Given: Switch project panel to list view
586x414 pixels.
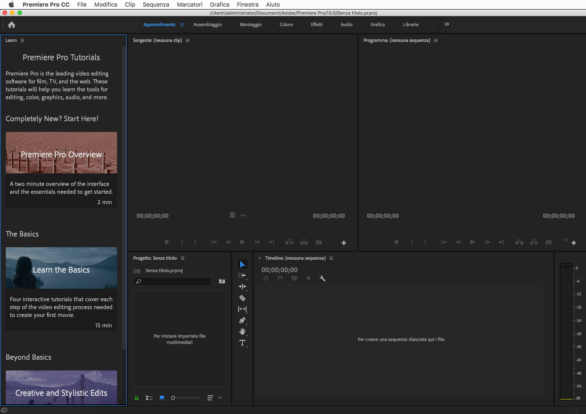Looking at the screenshot, I should click(149, 398).
